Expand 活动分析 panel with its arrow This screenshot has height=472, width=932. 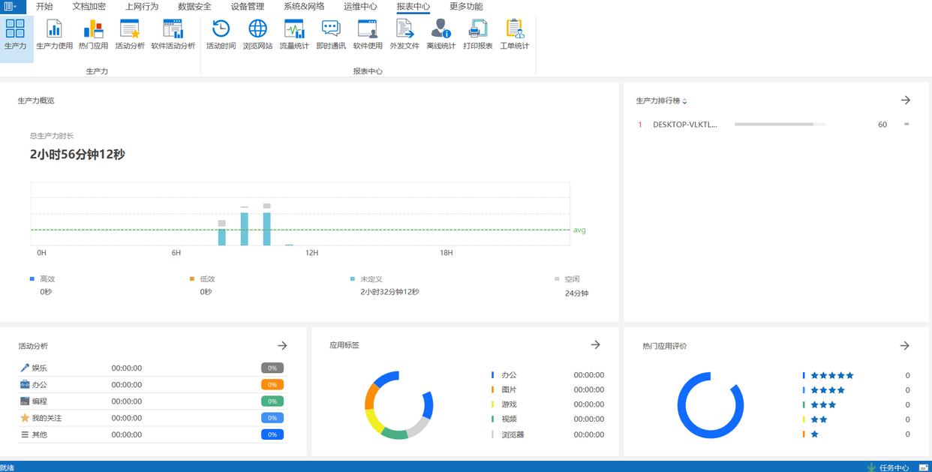[282, 345]
